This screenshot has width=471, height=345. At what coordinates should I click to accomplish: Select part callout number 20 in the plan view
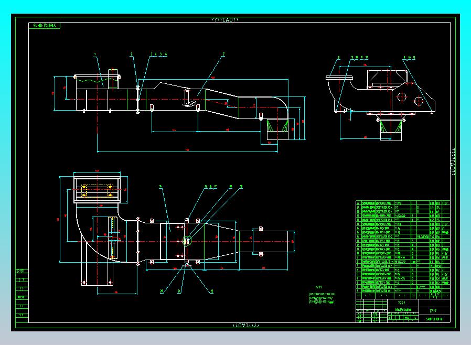point(162,291)
